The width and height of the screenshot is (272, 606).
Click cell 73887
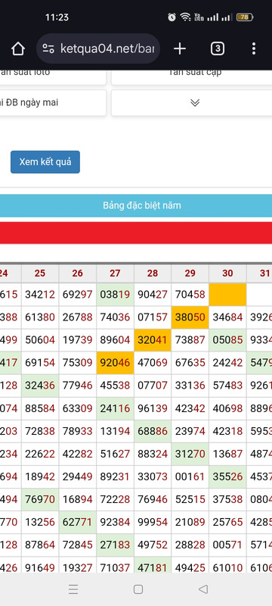pyautogui.click(x=190, y=340)
